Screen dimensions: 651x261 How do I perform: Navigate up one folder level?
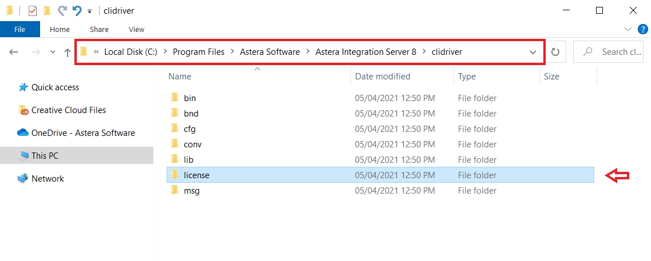(68, 52)
